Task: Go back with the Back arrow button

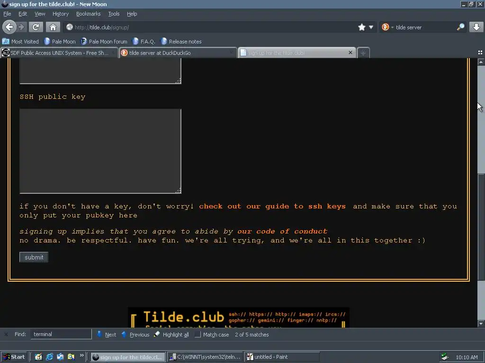Action: [9, 27]
